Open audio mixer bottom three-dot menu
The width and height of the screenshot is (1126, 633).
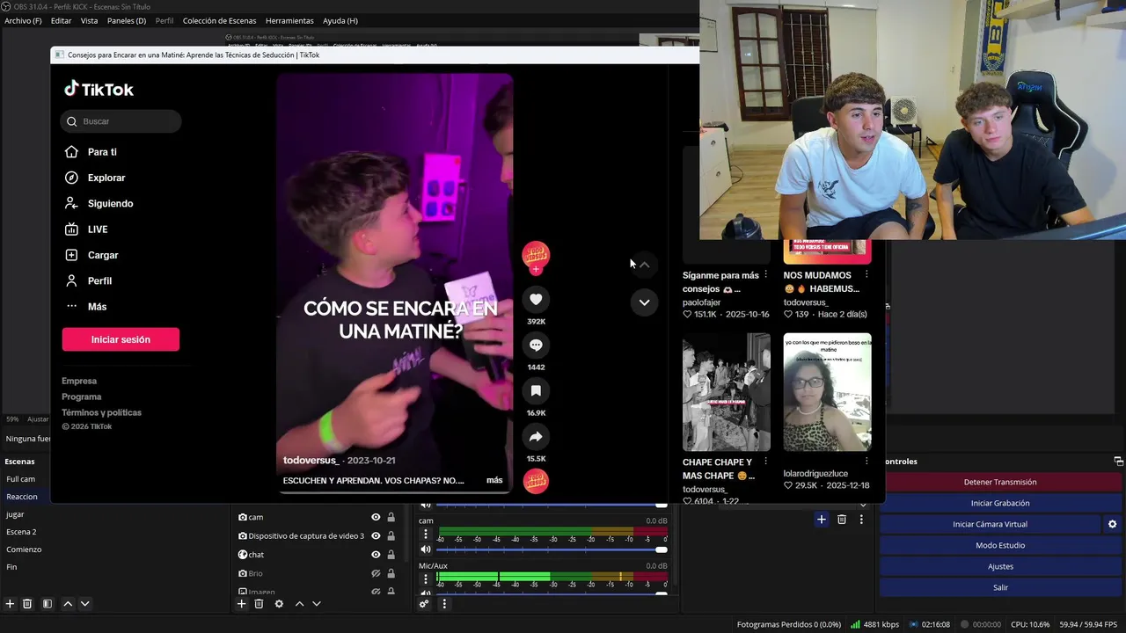(x=444, y=604)
